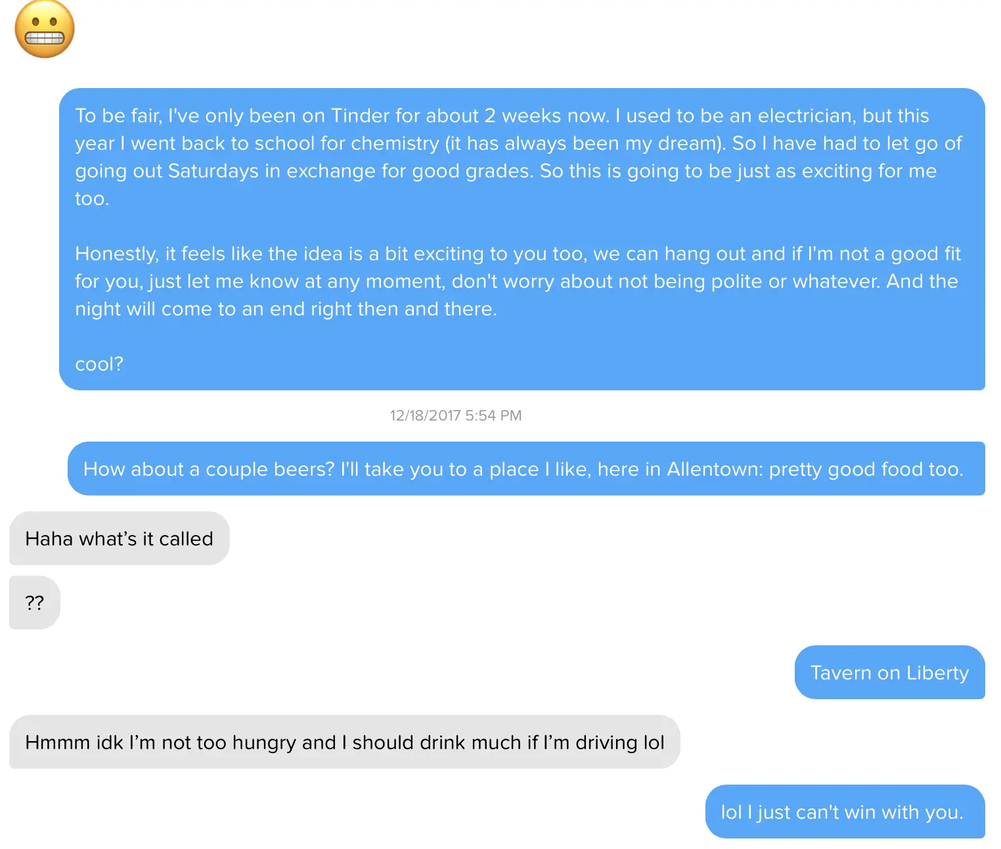Click the word "Liberty" in tavern bubble
1001x849 pixels.
click(937, 673)
